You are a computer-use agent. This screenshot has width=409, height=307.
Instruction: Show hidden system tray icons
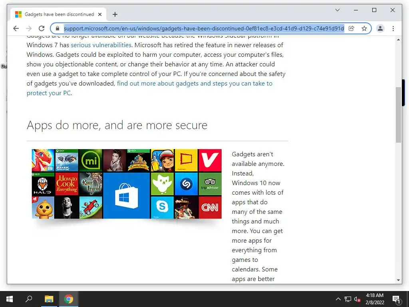pyautogui.click(x=338, y=299)
